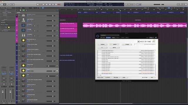This screenshot has height=105, width=188.
Task: Expand the 8 ORCHESTRA REVERB track stack
Action: click(x=19, y=101)
